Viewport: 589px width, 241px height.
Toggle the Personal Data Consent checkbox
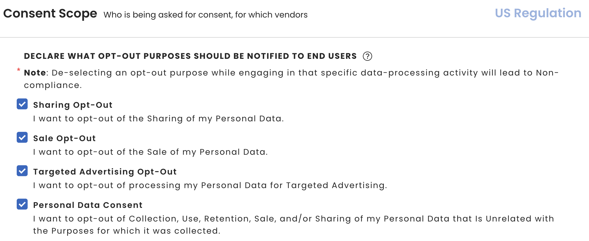(22, 204)
